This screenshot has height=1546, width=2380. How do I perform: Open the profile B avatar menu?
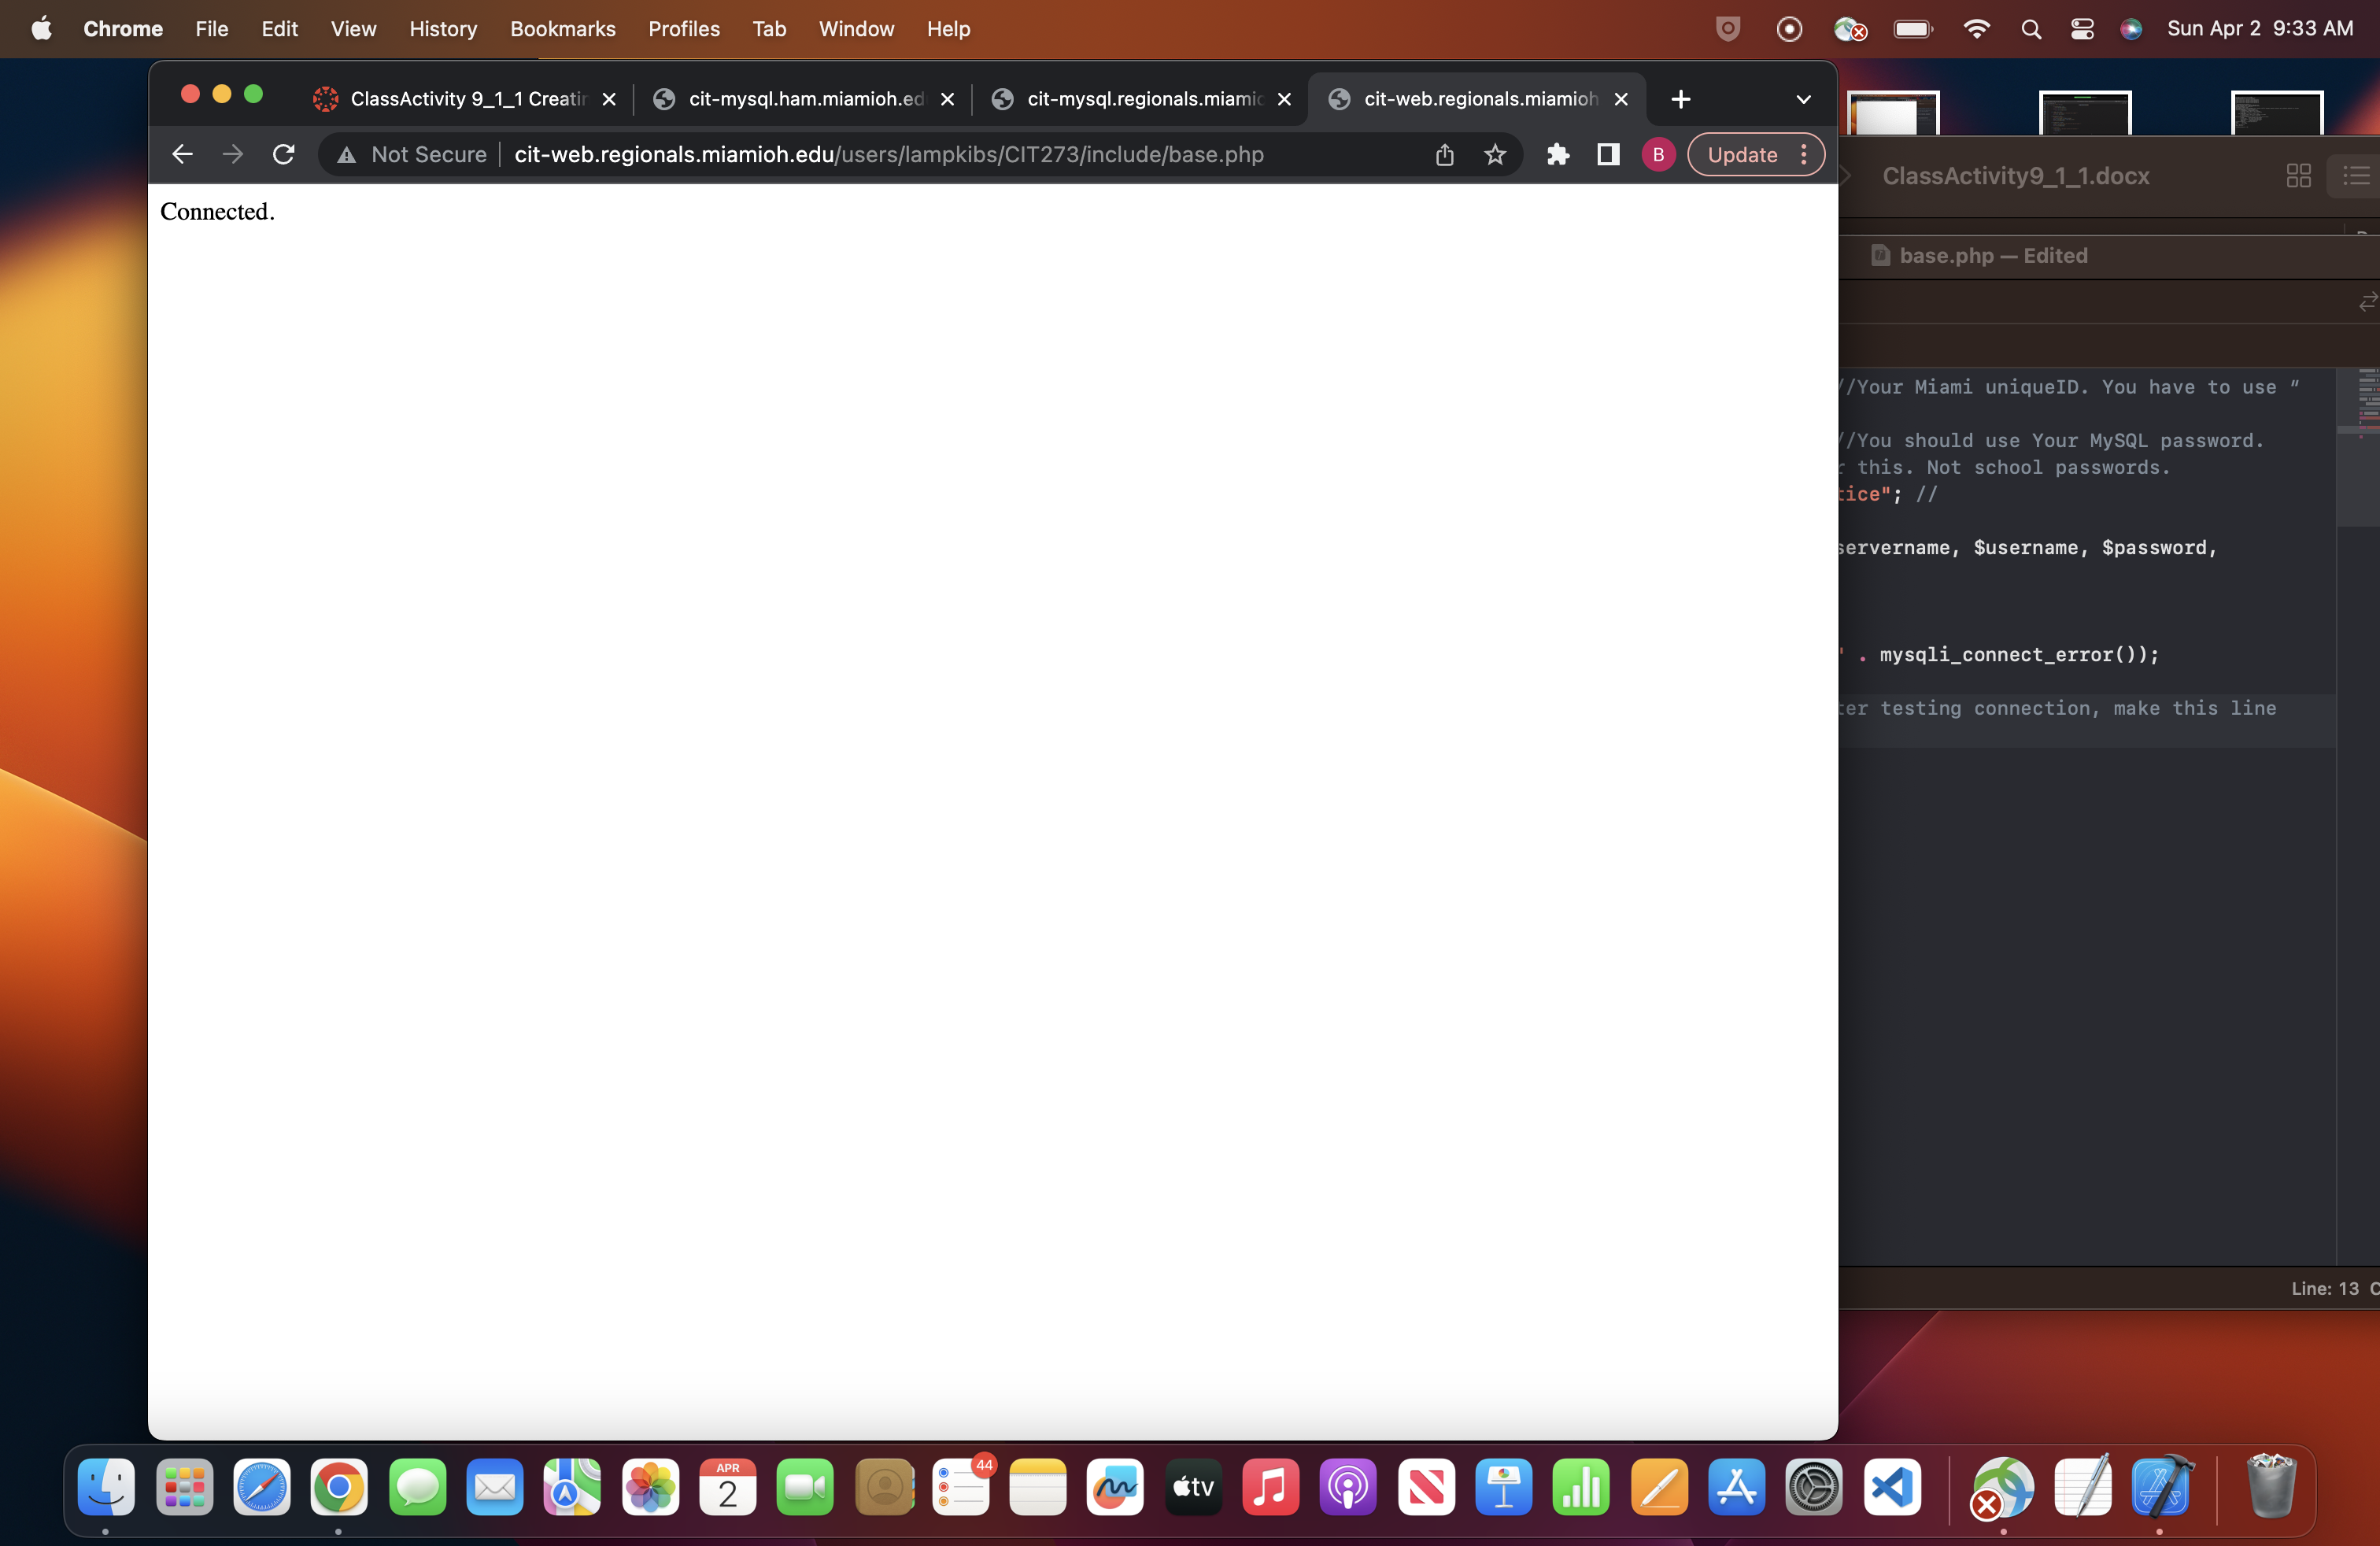tap(1658, 154)
